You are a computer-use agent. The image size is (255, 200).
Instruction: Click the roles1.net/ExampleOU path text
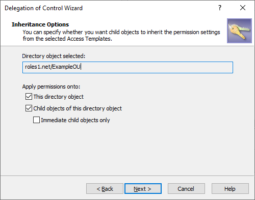coord(53,67)
